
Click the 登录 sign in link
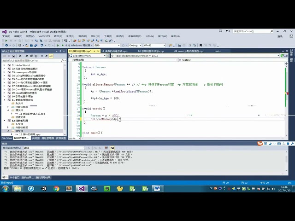tap(280, 36)
